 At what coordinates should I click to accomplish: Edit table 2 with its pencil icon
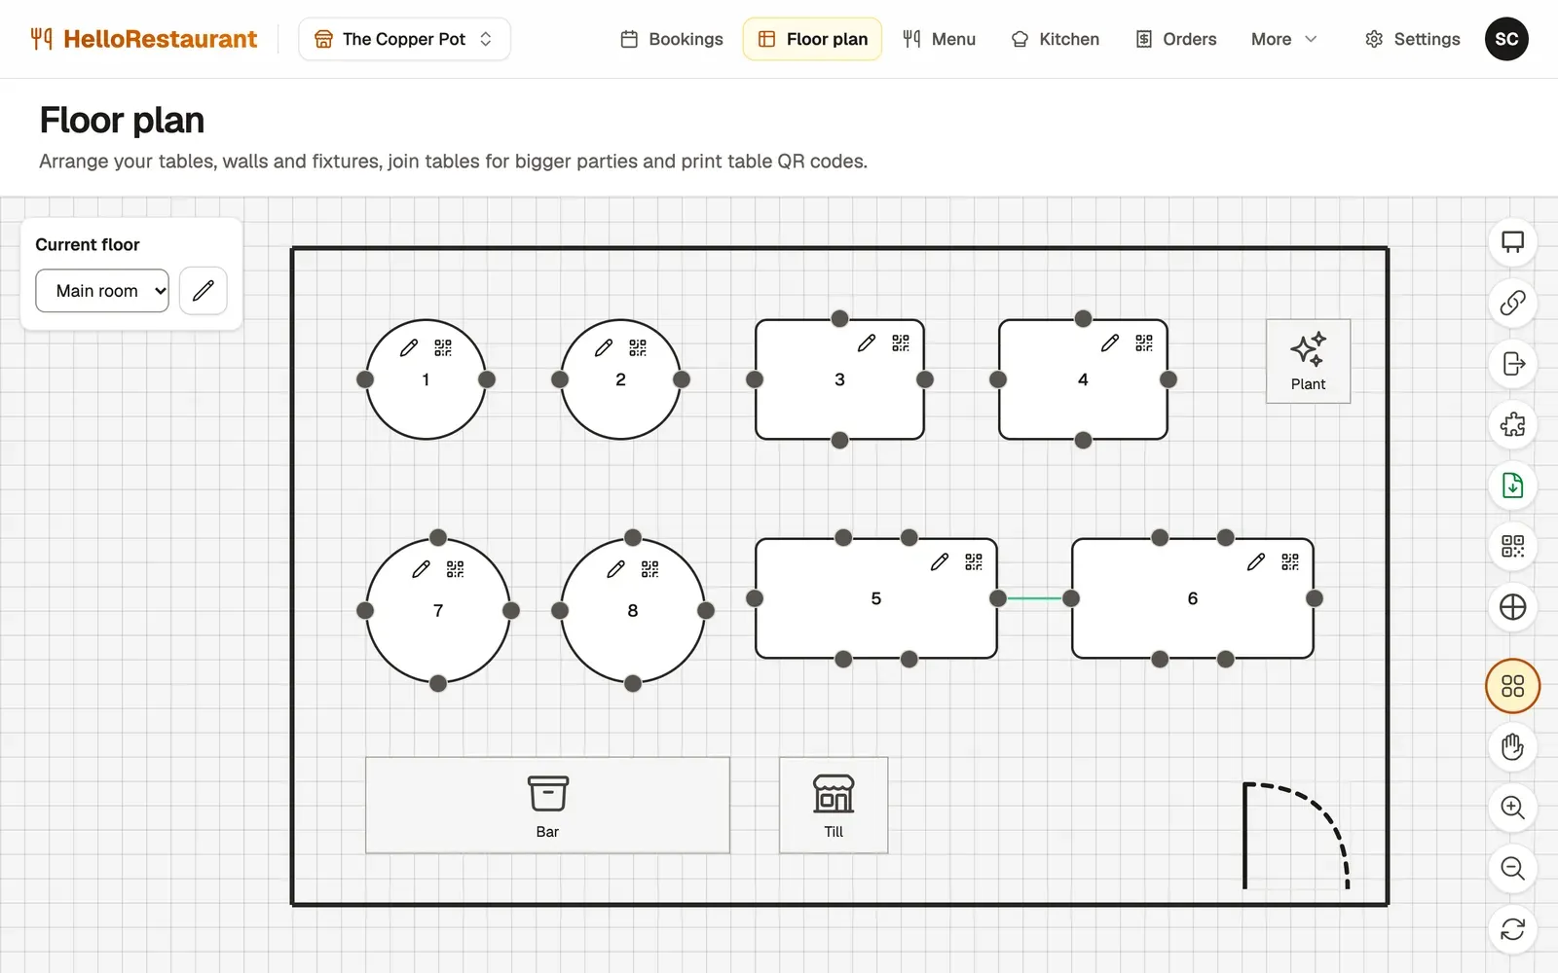[604, 347]
